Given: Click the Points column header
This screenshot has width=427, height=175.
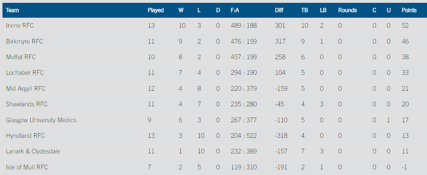Looking at the screenshot, I should [x=409, y=10].
